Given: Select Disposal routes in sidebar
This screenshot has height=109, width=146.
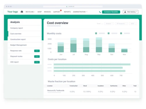Looking at the screenshot, I should [25, 56].
